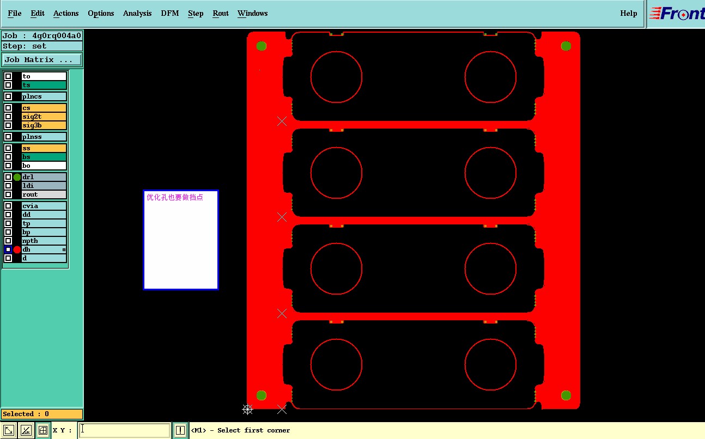Enable the ldi layer checkbox
This screenshot has width=705, height=439.
point(8,186)
